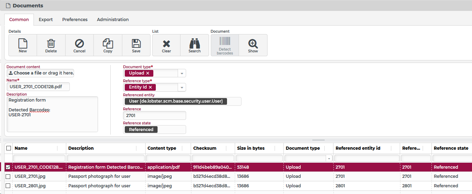The image size is (472, 194).
Task: Click the Name column filter field
Action: tap(39, 159)
